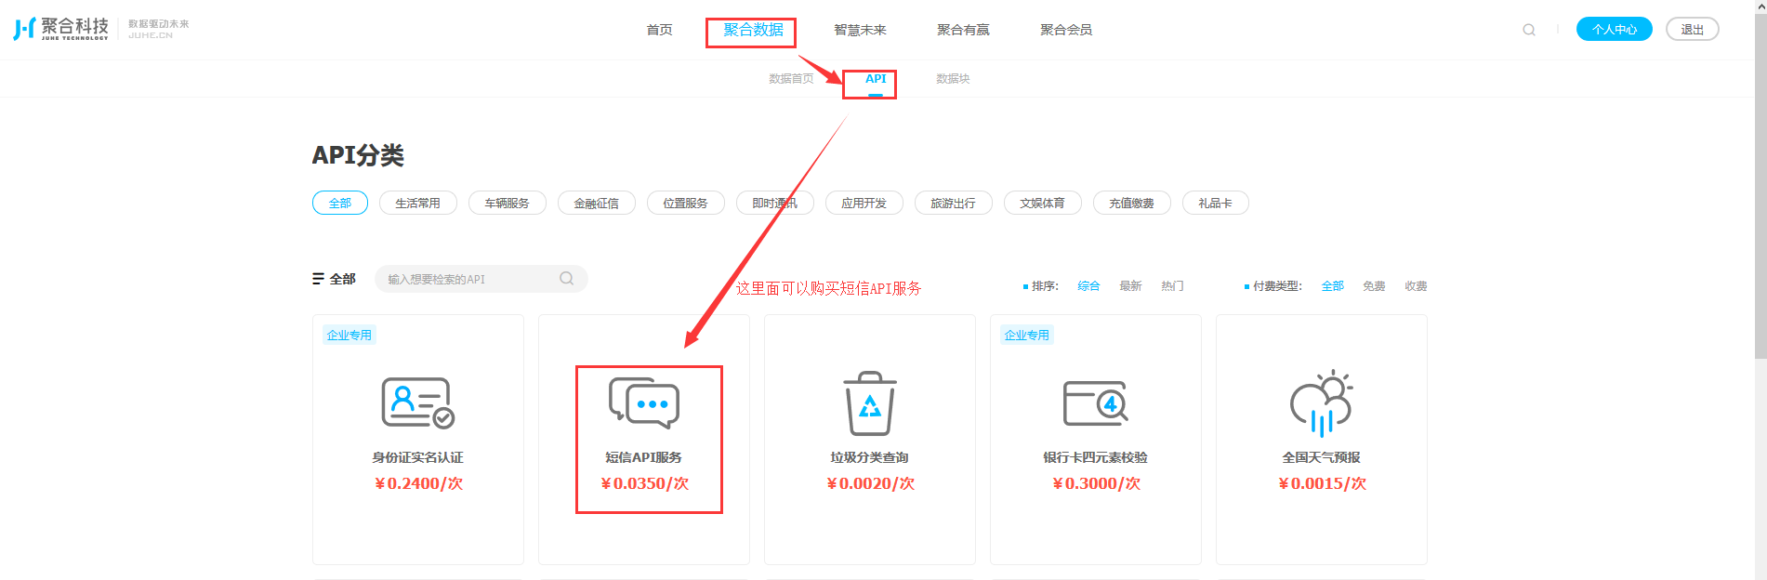Click the ¥0.3000/次 price
This screenshot has height=580, width=1767.
(1096, 483)
